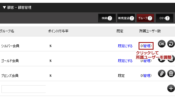Collapse the 顧客 - 顧客管理 section triangle

(x=4, y=8)
